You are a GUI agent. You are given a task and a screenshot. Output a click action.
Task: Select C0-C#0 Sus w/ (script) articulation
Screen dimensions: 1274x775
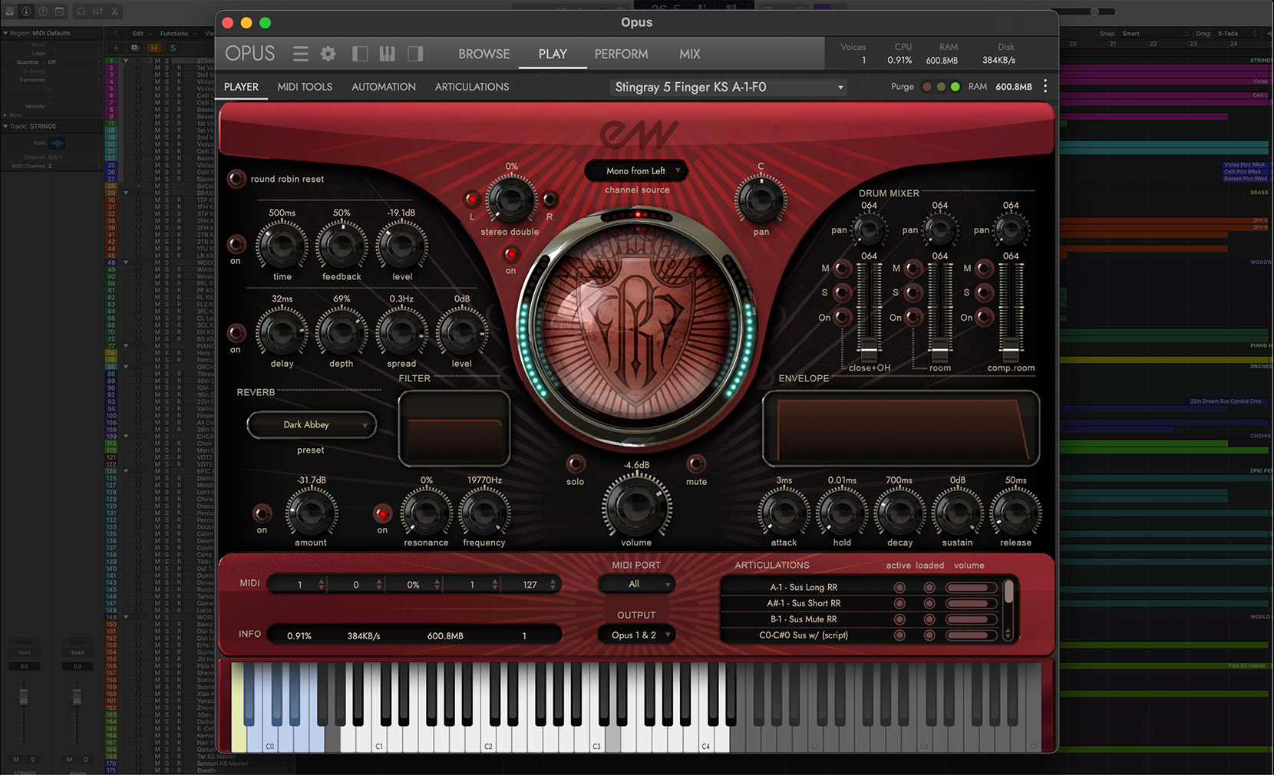coord(804,635)
